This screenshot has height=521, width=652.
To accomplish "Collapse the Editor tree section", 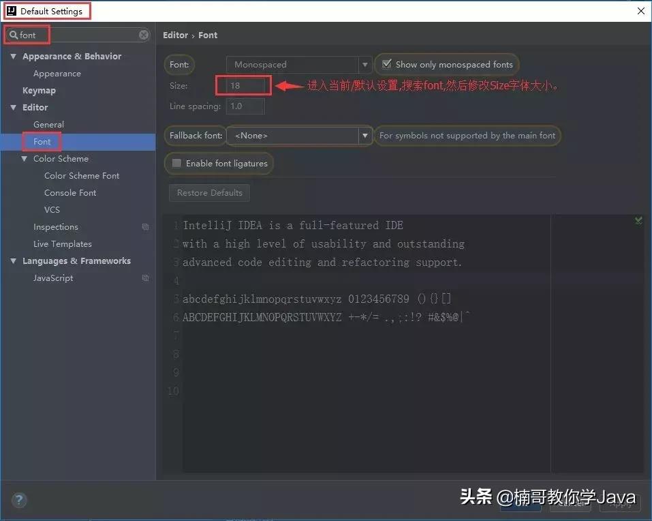I will [14, 107].
